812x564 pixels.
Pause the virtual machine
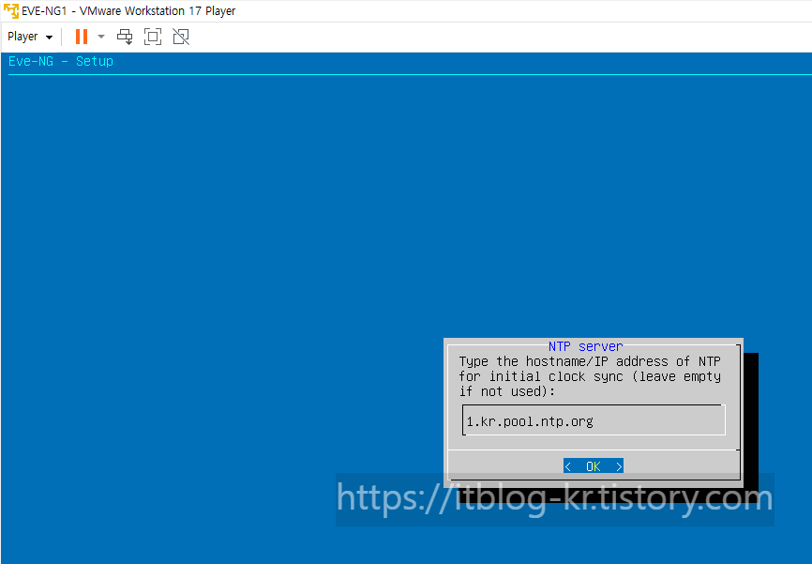[82, 37]
